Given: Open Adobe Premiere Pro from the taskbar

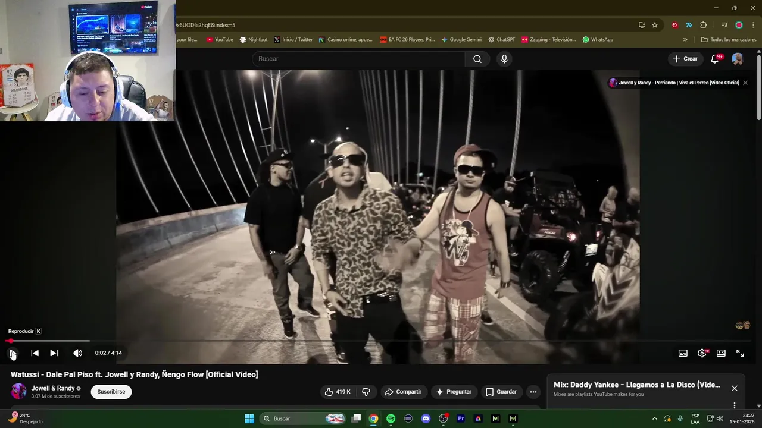Looking at the screenshot, I should tap(461, 418).
